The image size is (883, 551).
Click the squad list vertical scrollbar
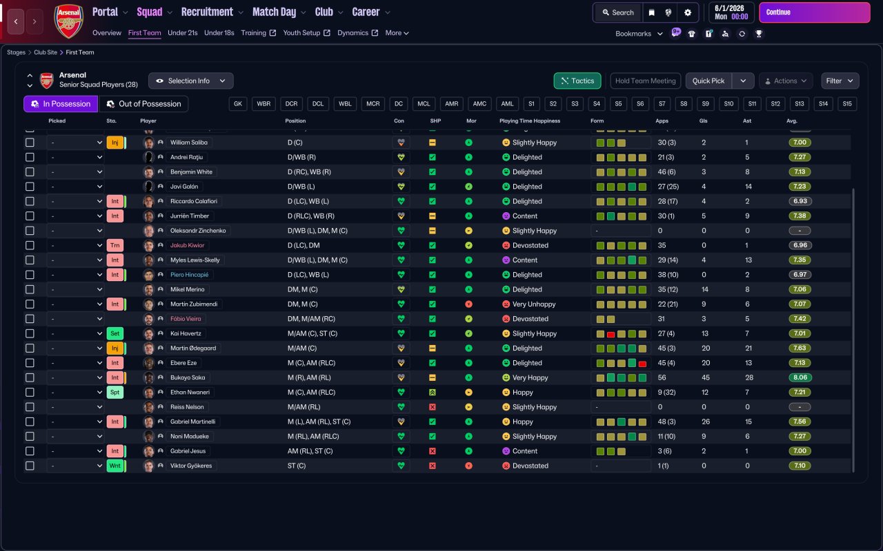[853, 331]
